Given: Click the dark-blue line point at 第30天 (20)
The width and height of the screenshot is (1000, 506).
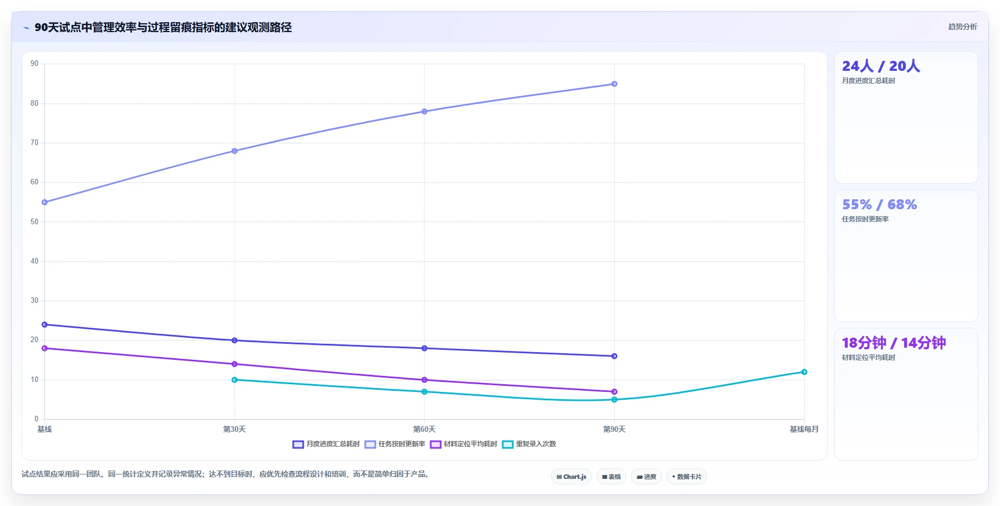Looking at the screenshot, I should pyautogui.click(x=234, y=340).
